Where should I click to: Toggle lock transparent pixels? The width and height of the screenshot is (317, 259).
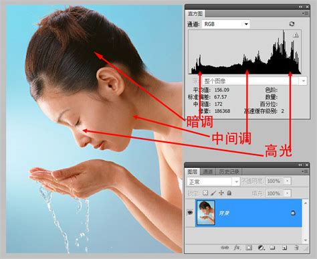tap(205, 193)
